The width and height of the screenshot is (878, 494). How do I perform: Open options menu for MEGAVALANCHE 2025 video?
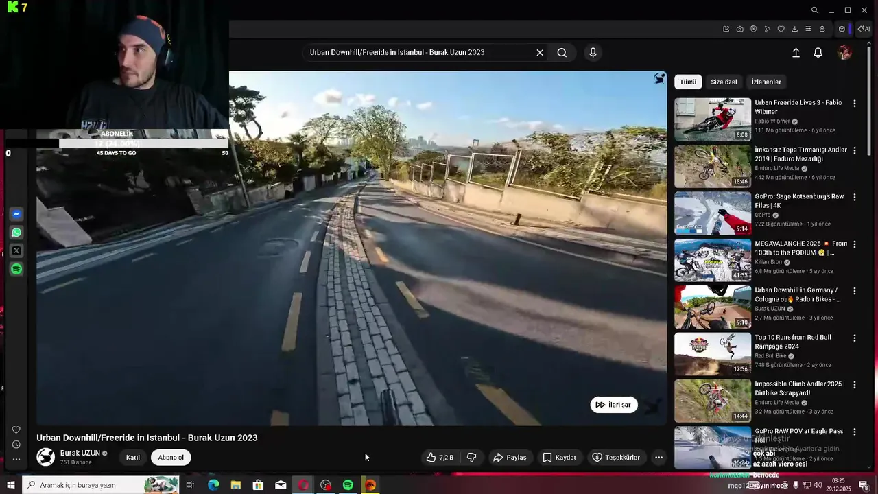click(x=854, y=244)
